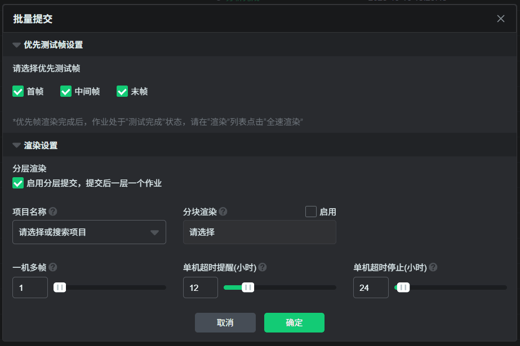Toggle the 中间帧 checkbox
This screenshot has width=520, height=346.
[x=66, y=91]
